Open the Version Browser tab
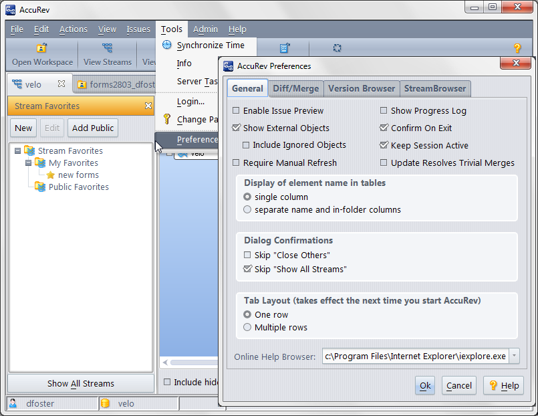 click(x=362, y=88)
